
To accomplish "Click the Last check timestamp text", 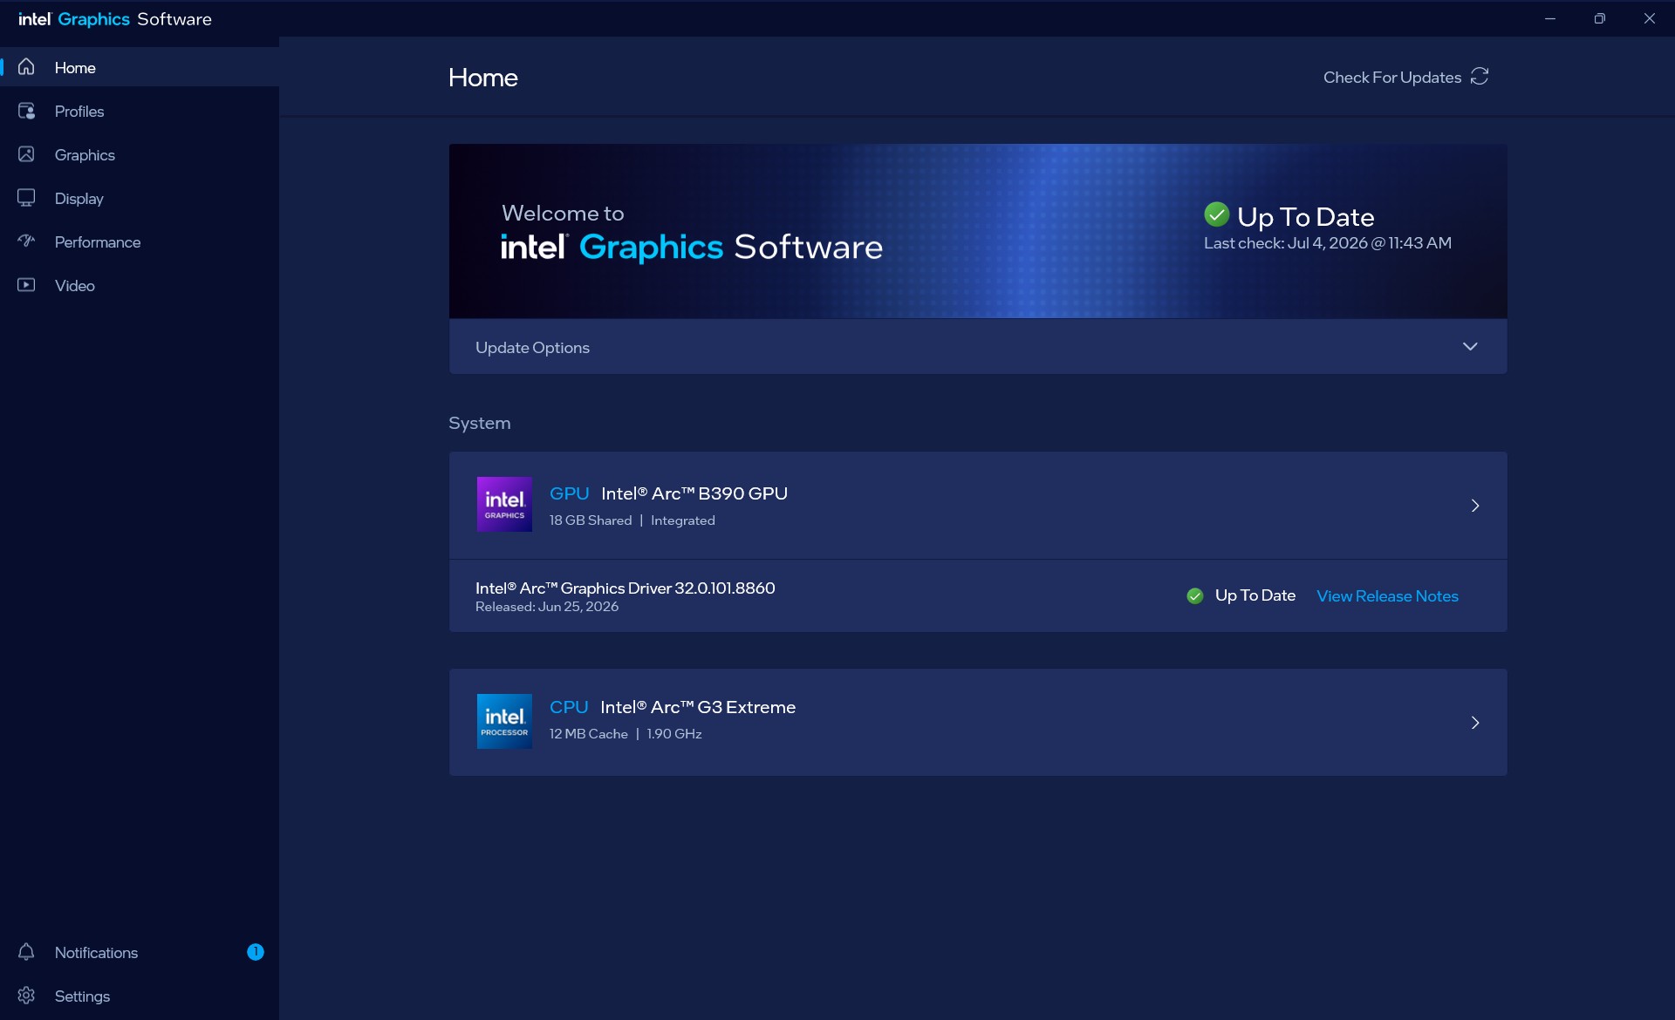I will (x=1328, y=243).
